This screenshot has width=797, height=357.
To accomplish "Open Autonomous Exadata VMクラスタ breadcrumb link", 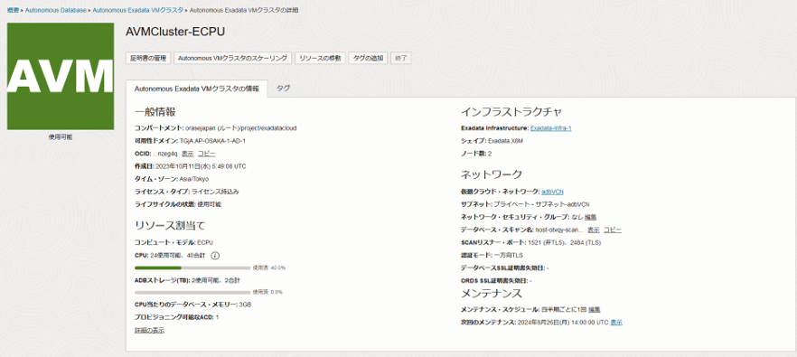I will coord(138,10).
